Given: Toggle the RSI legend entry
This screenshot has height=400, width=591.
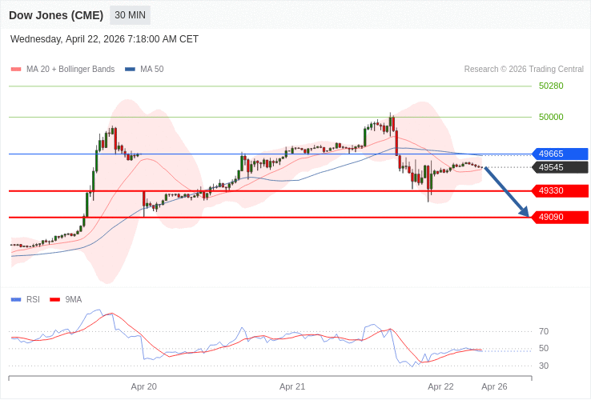Looking at the screenshot, I should tap(32, 299).
